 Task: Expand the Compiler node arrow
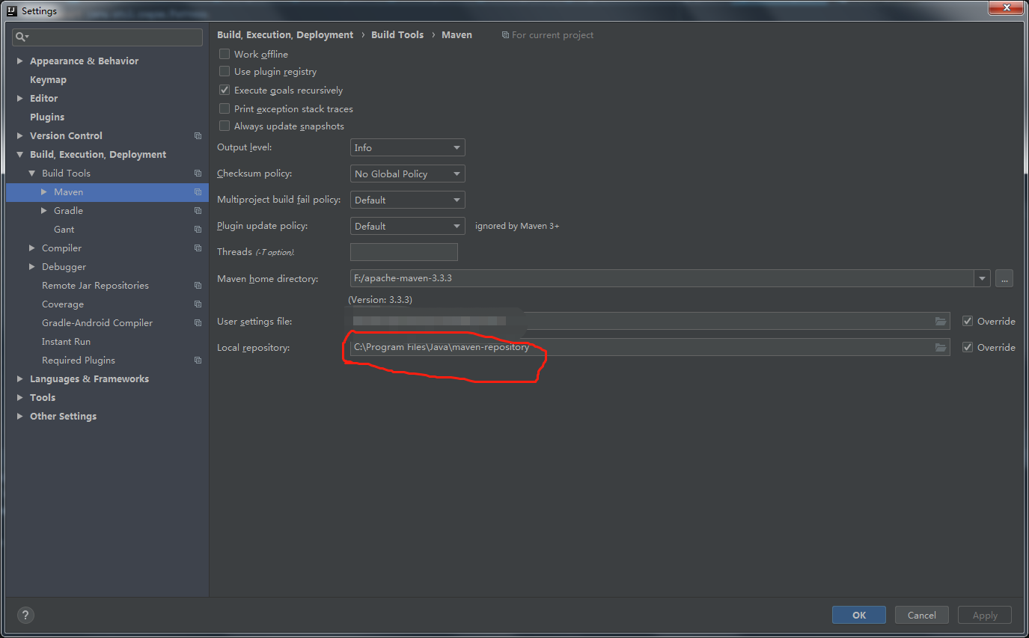pos(32,248)
